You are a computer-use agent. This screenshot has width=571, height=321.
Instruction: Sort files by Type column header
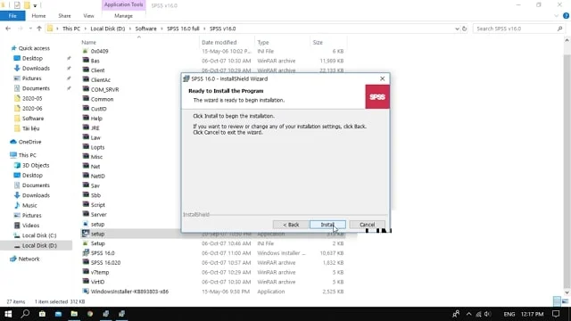(262, 42)
